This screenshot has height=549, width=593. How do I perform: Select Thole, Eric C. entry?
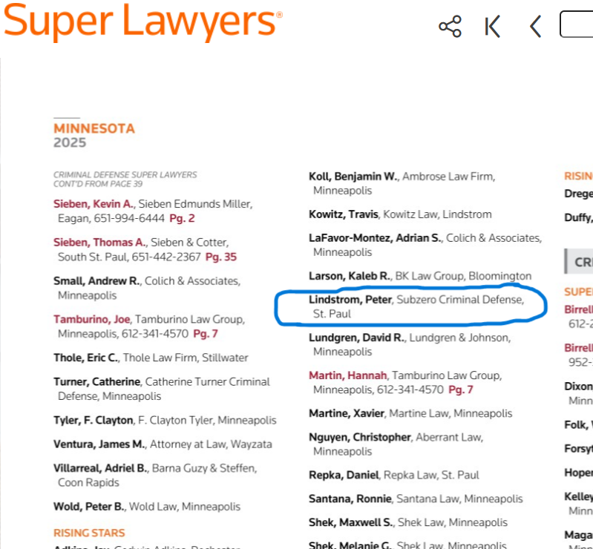[x=151, y=358]
